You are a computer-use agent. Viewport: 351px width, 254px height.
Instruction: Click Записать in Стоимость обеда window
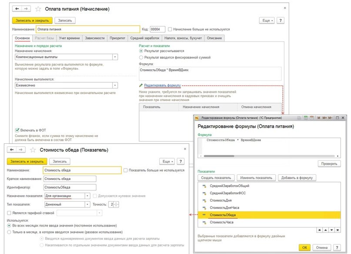pyautogui.click(x=60, y=161)
